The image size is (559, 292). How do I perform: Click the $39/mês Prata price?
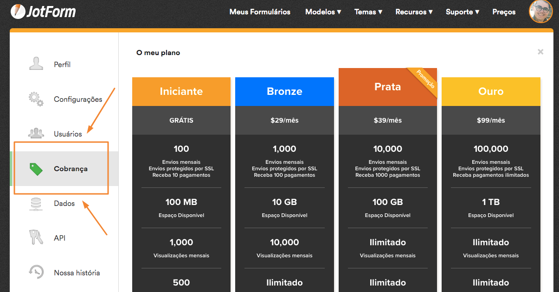click(388, 120)
